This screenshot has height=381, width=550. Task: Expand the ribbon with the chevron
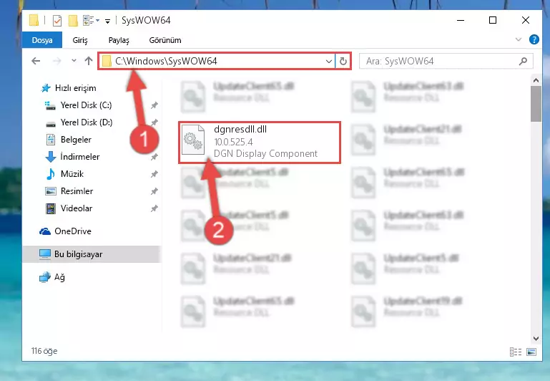[519, 39]
